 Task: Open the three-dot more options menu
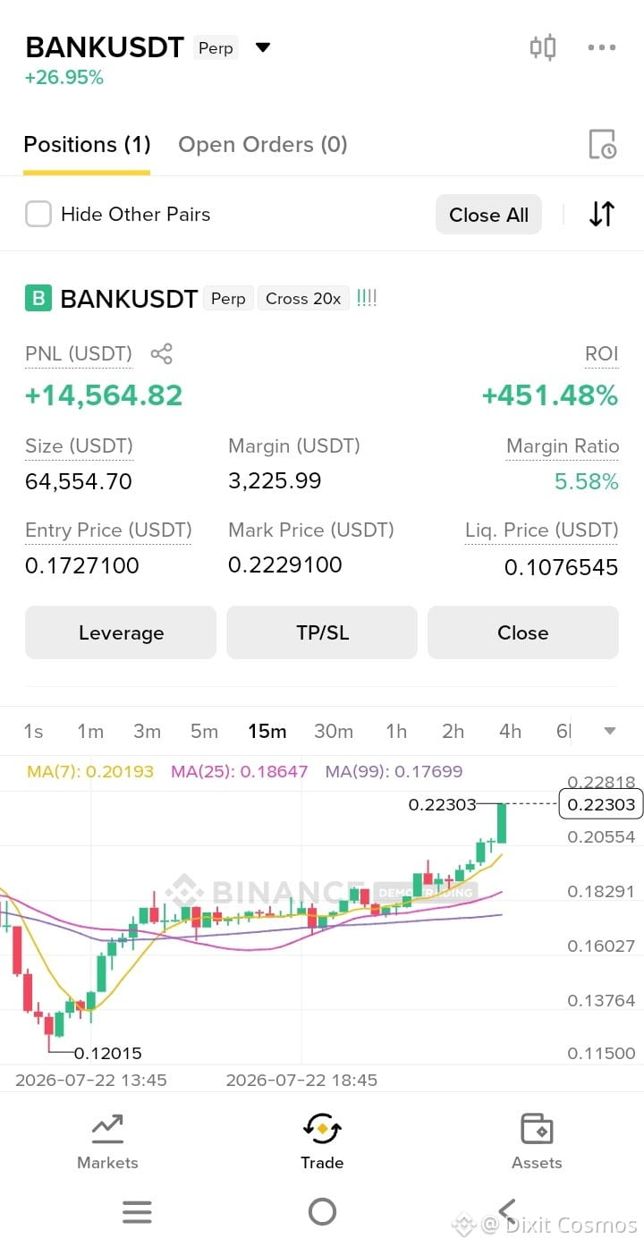click(602, 47)
